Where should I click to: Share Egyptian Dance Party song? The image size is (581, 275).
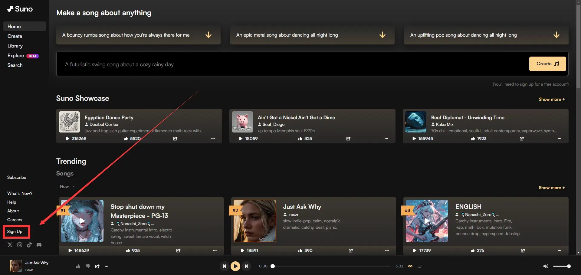coord(175,139)
